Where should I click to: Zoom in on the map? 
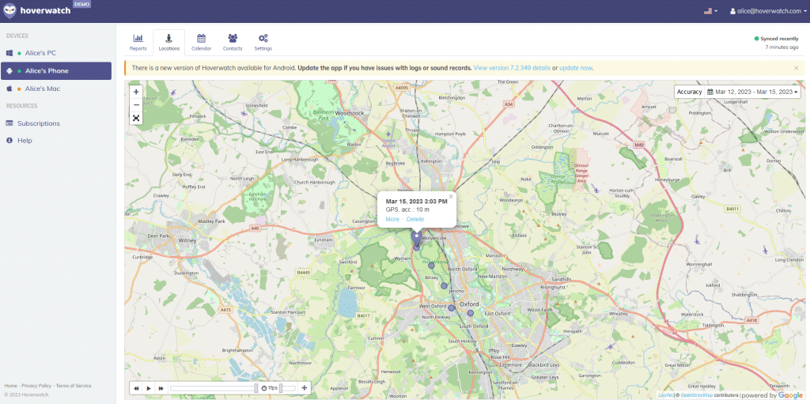[x=136, y=92]
